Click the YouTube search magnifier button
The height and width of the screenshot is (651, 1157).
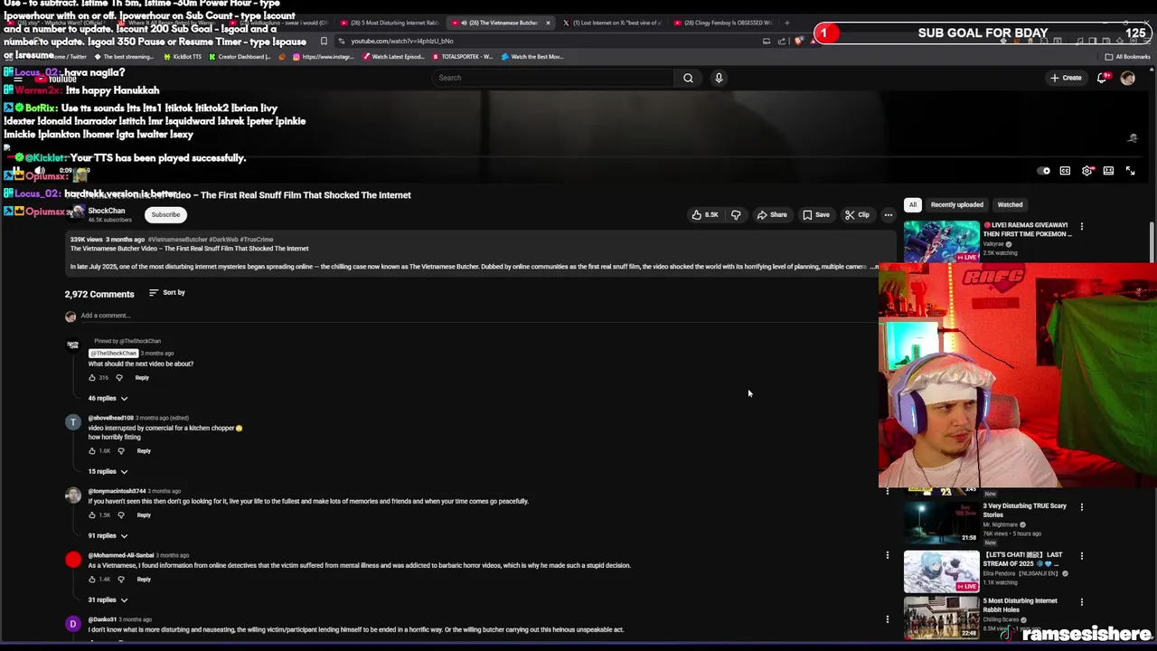point(688,78)
